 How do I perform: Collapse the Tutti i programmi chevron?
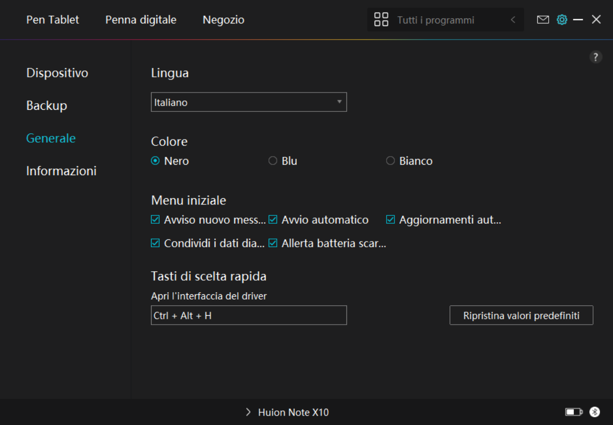click(x=513, y=20)
